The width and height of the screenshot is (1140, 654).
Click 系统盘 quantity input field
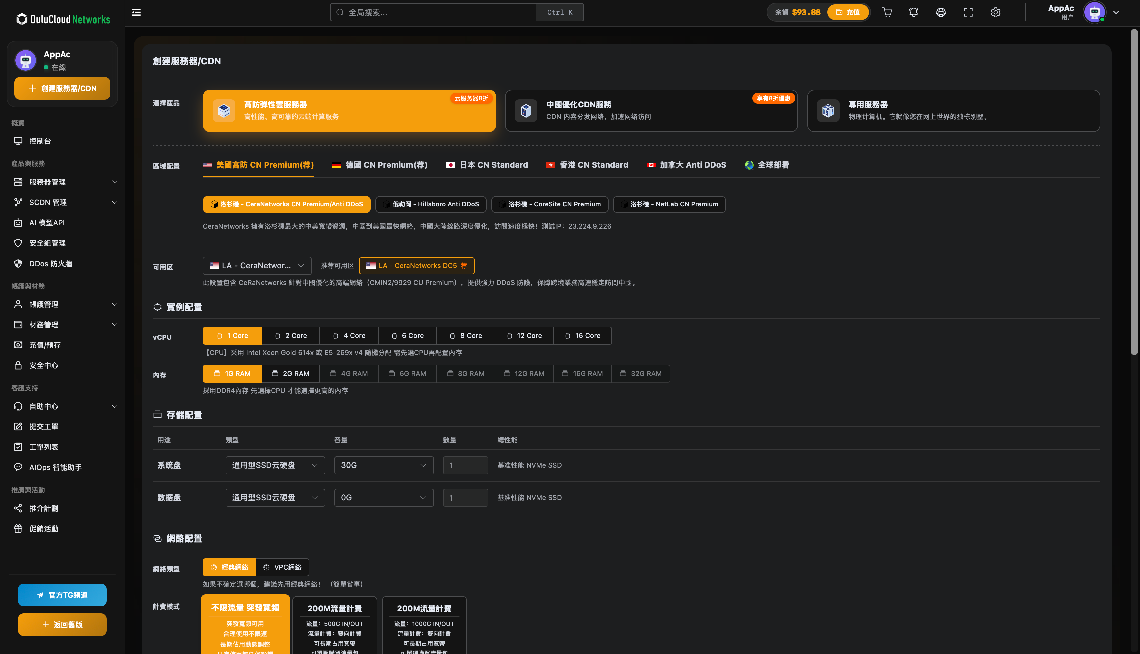coord(465,465)
